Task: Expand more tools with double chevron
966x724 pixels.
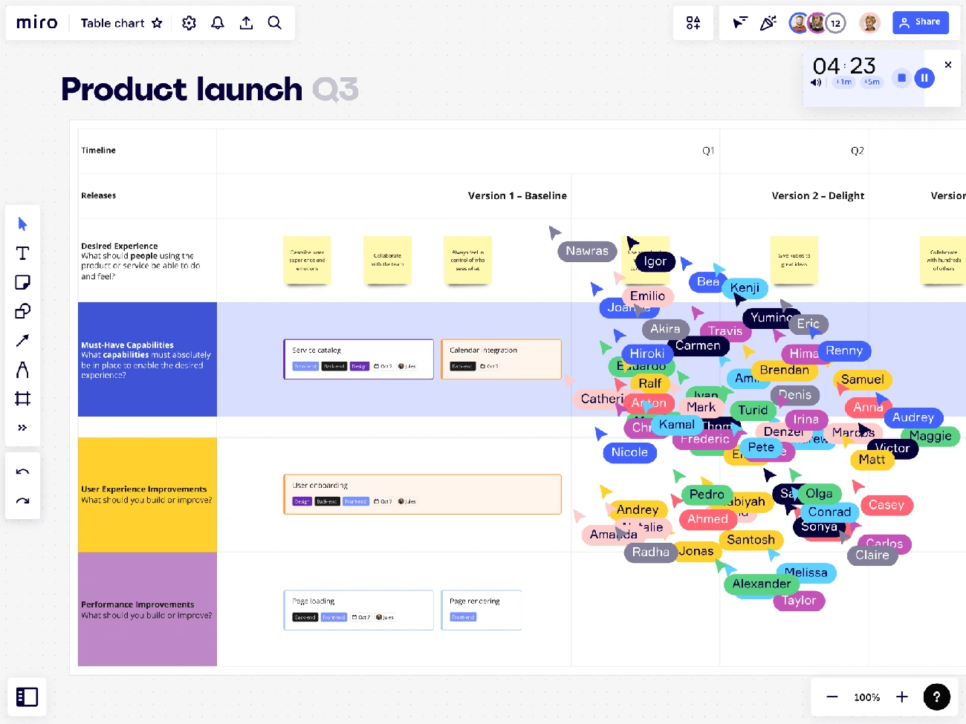Action: (22, 428)
